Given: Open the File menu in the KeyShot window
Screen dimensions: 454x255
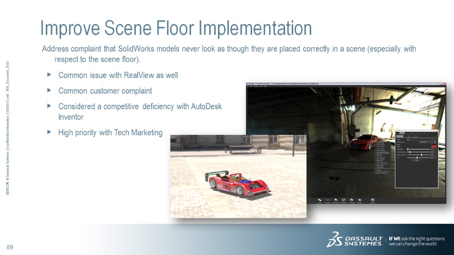Looking at the screenshot, I should 247,86.
